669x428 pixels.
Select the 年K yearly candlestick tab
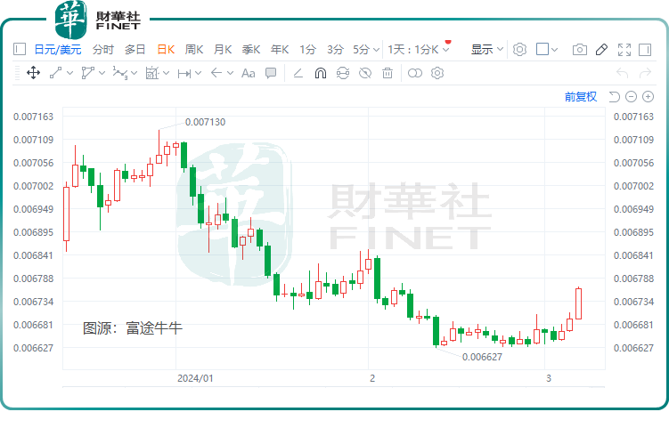click(280, 50)
